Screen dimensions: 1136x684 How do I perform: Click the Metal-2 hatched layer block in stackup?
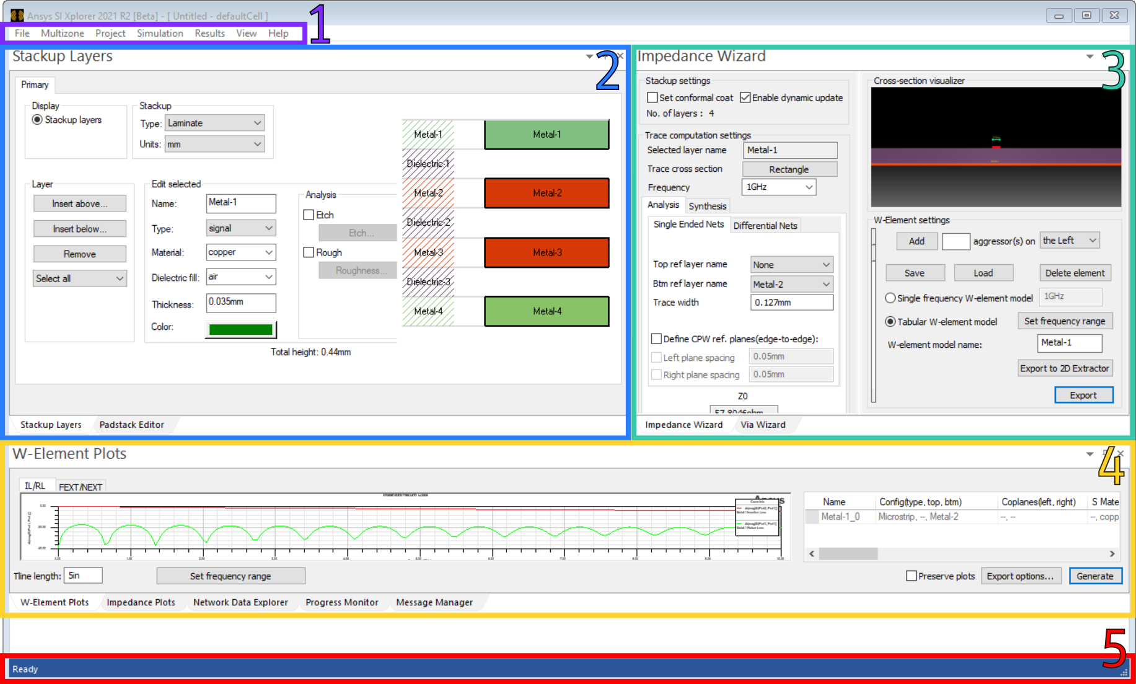(428, 193)
